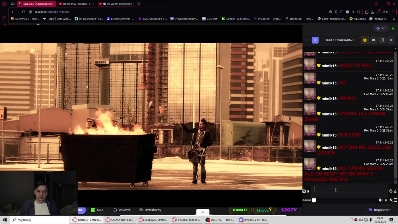Open the Windows Start menu
The width and height of the screenshot is (398, 224).
point(5,220)
